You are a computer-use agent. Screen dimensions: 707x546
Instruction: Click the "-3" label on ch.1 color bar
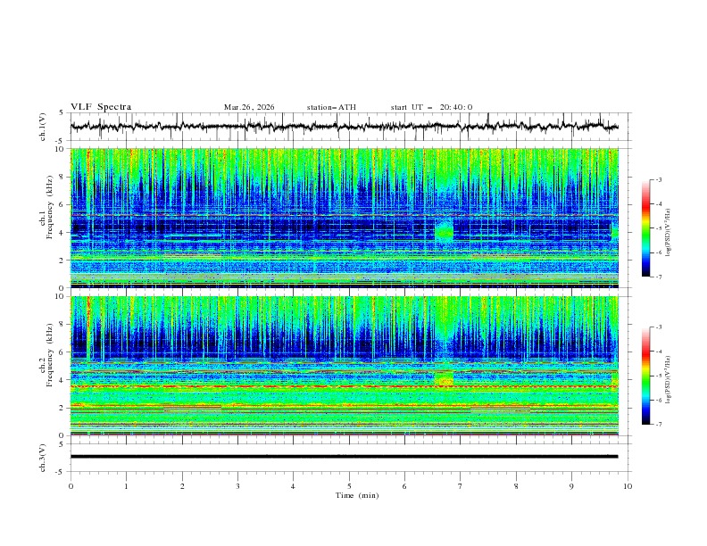[x=658, y=179]
